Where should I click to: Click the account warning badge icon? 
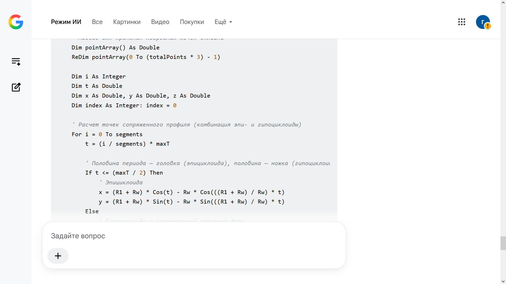click(488, 26)
